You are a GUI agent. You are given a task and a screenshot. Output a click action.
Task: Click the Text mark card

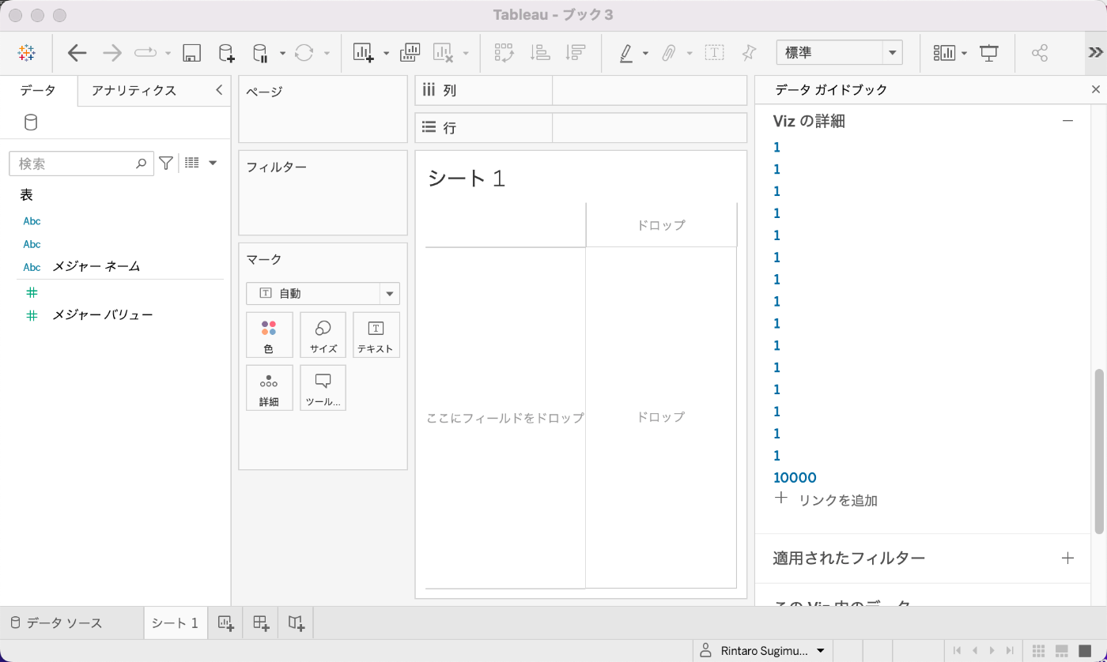pyautogui.click(x=376, y=335)
